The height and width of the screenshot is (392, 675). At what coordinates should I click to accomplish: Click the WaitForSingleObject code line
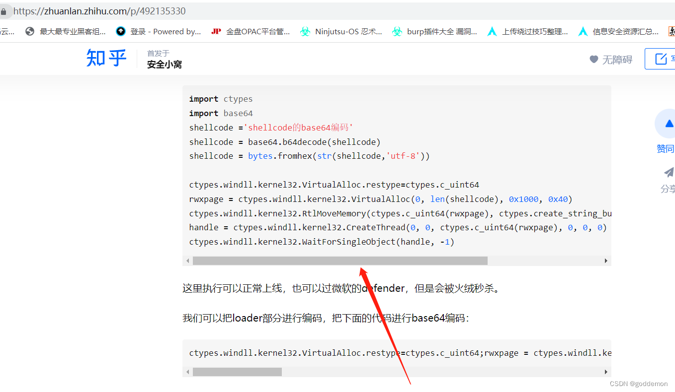pos(322,242)
